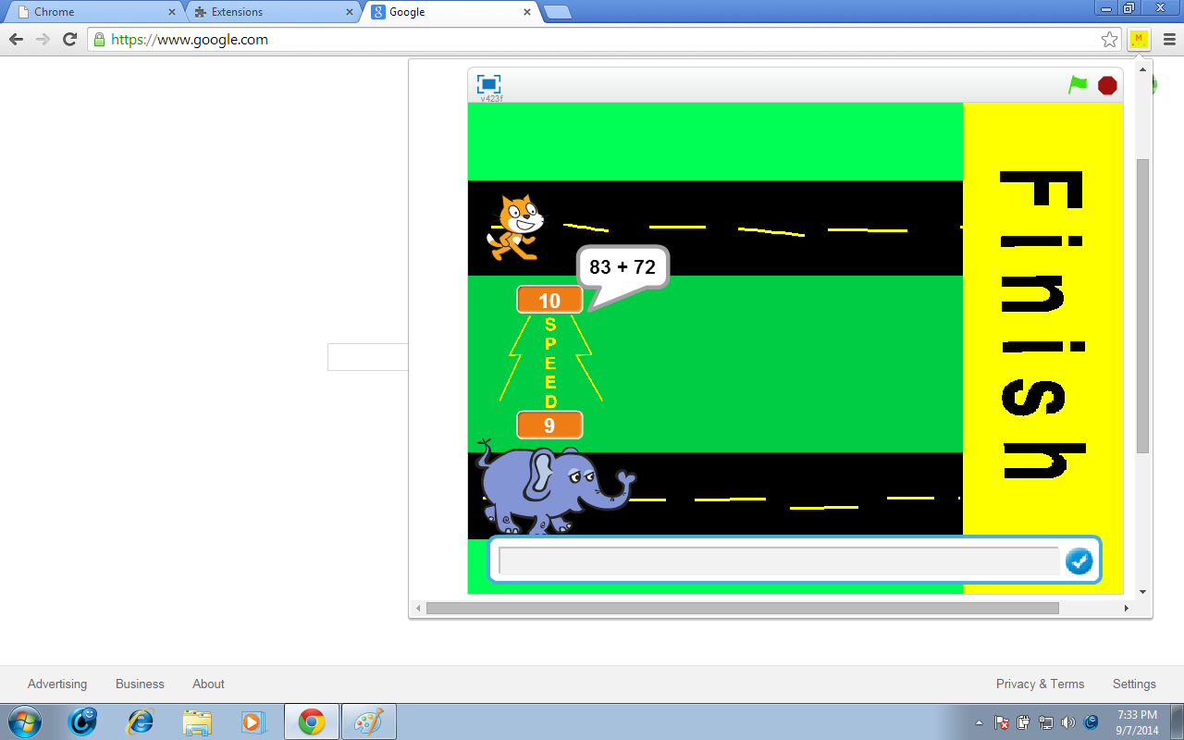
Task: Click popup scroll down arrow
Action: coord(1142,592)
